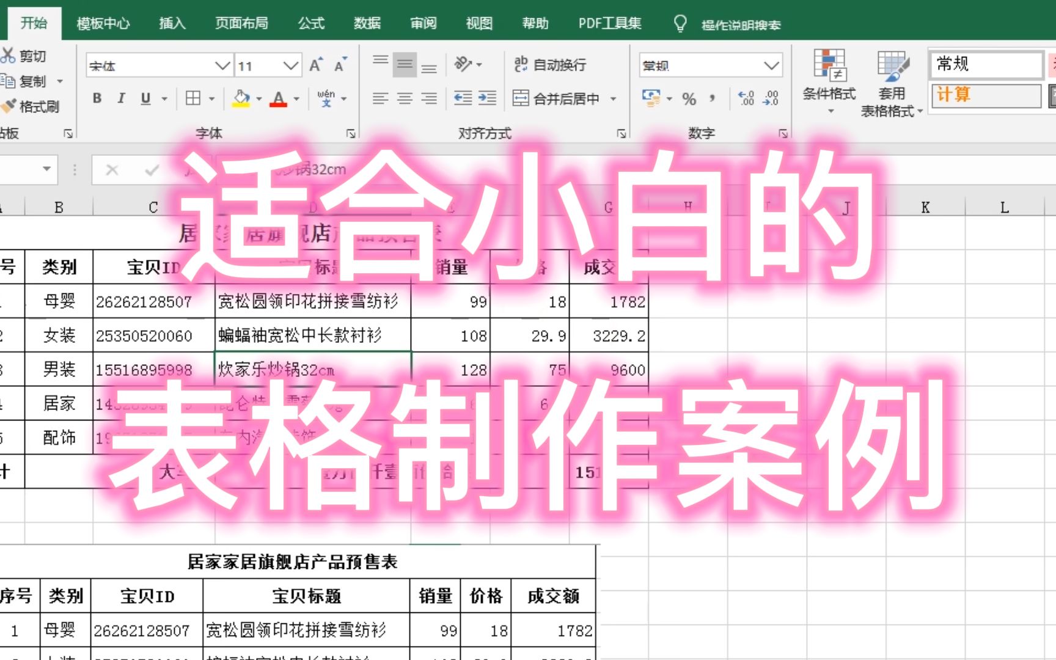Decrease indent icon

[463, 98]
